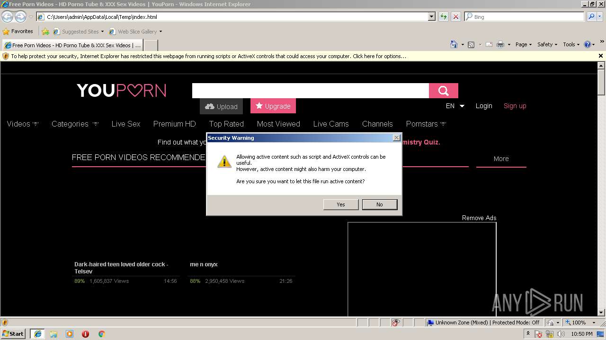Close the Security Warning dialog
Screen dimensions: 606x340
click(396, 138)
